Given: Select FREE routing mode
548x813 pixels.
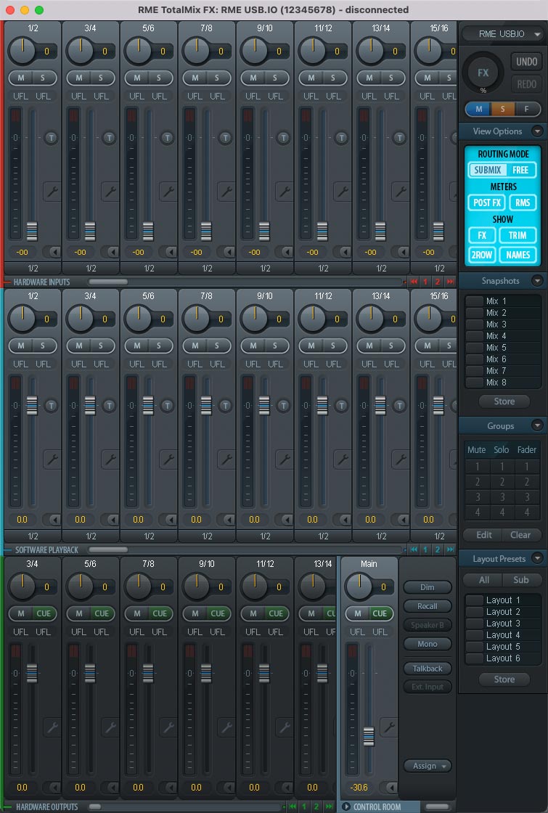Looking at the screenshot, I should (520, 170).
